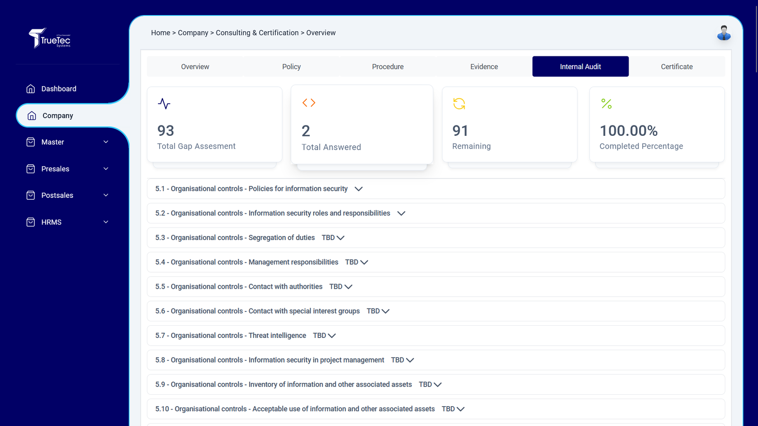
Task: Click the 93 Total Gap Assesment value
Action: point(166,131)
